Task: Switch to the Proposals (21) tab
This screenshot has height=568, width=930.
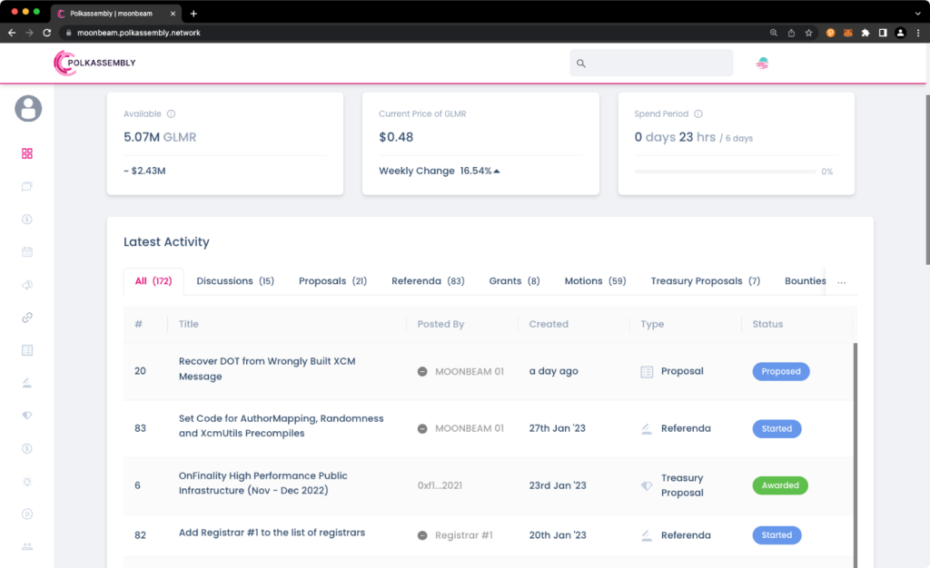Action: point(332,280)
